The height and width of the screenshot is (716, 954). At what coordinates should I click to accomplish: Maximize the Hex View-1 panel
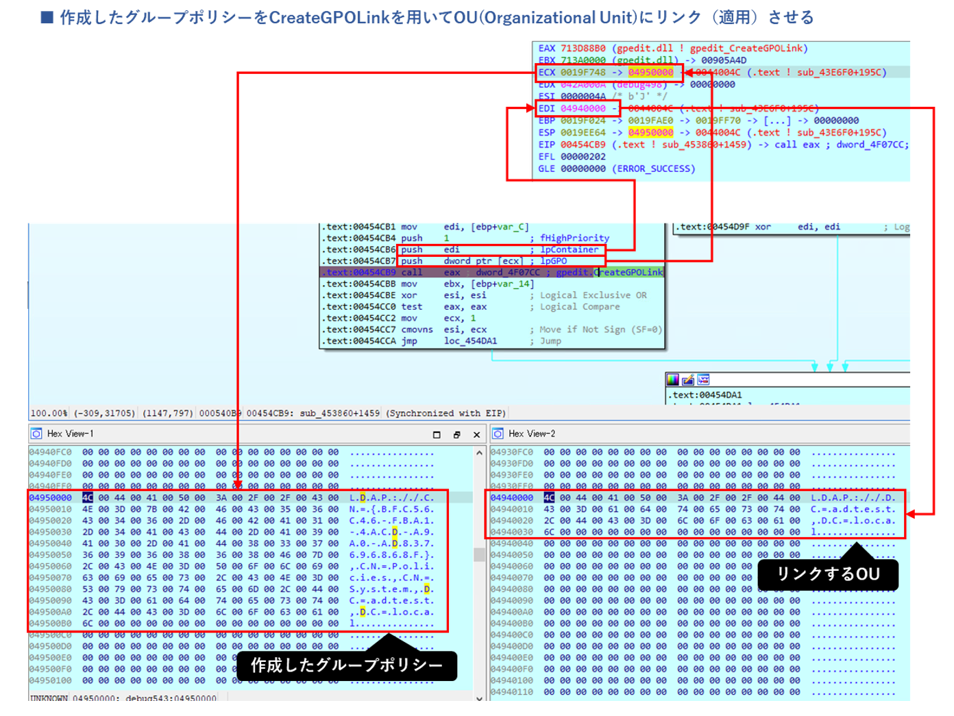point(437,434)
